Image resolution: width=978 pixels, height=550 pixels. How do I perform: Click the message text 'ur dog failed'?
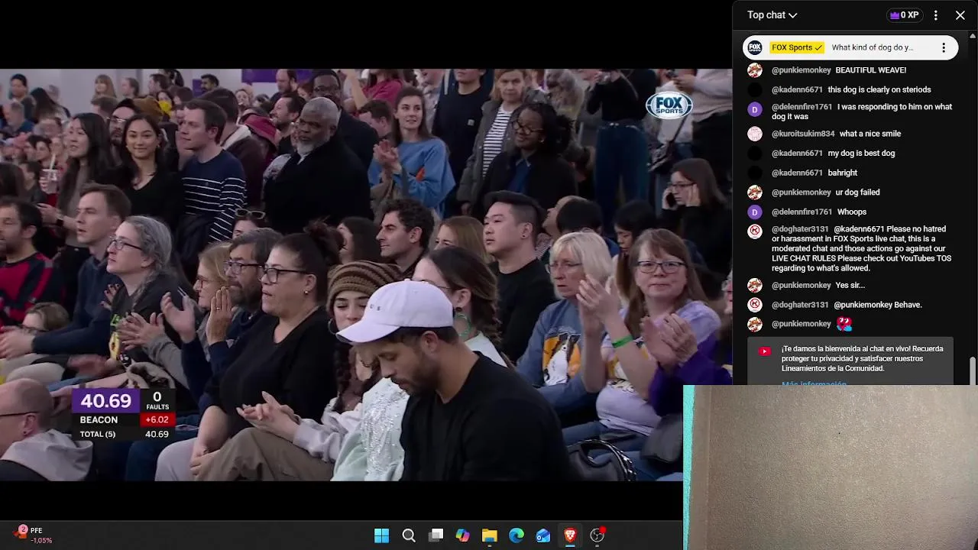point(857,192)
